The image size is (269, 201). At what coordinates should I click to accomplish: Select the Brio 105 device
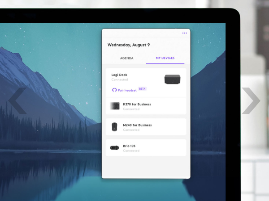[x=146, y=148]
